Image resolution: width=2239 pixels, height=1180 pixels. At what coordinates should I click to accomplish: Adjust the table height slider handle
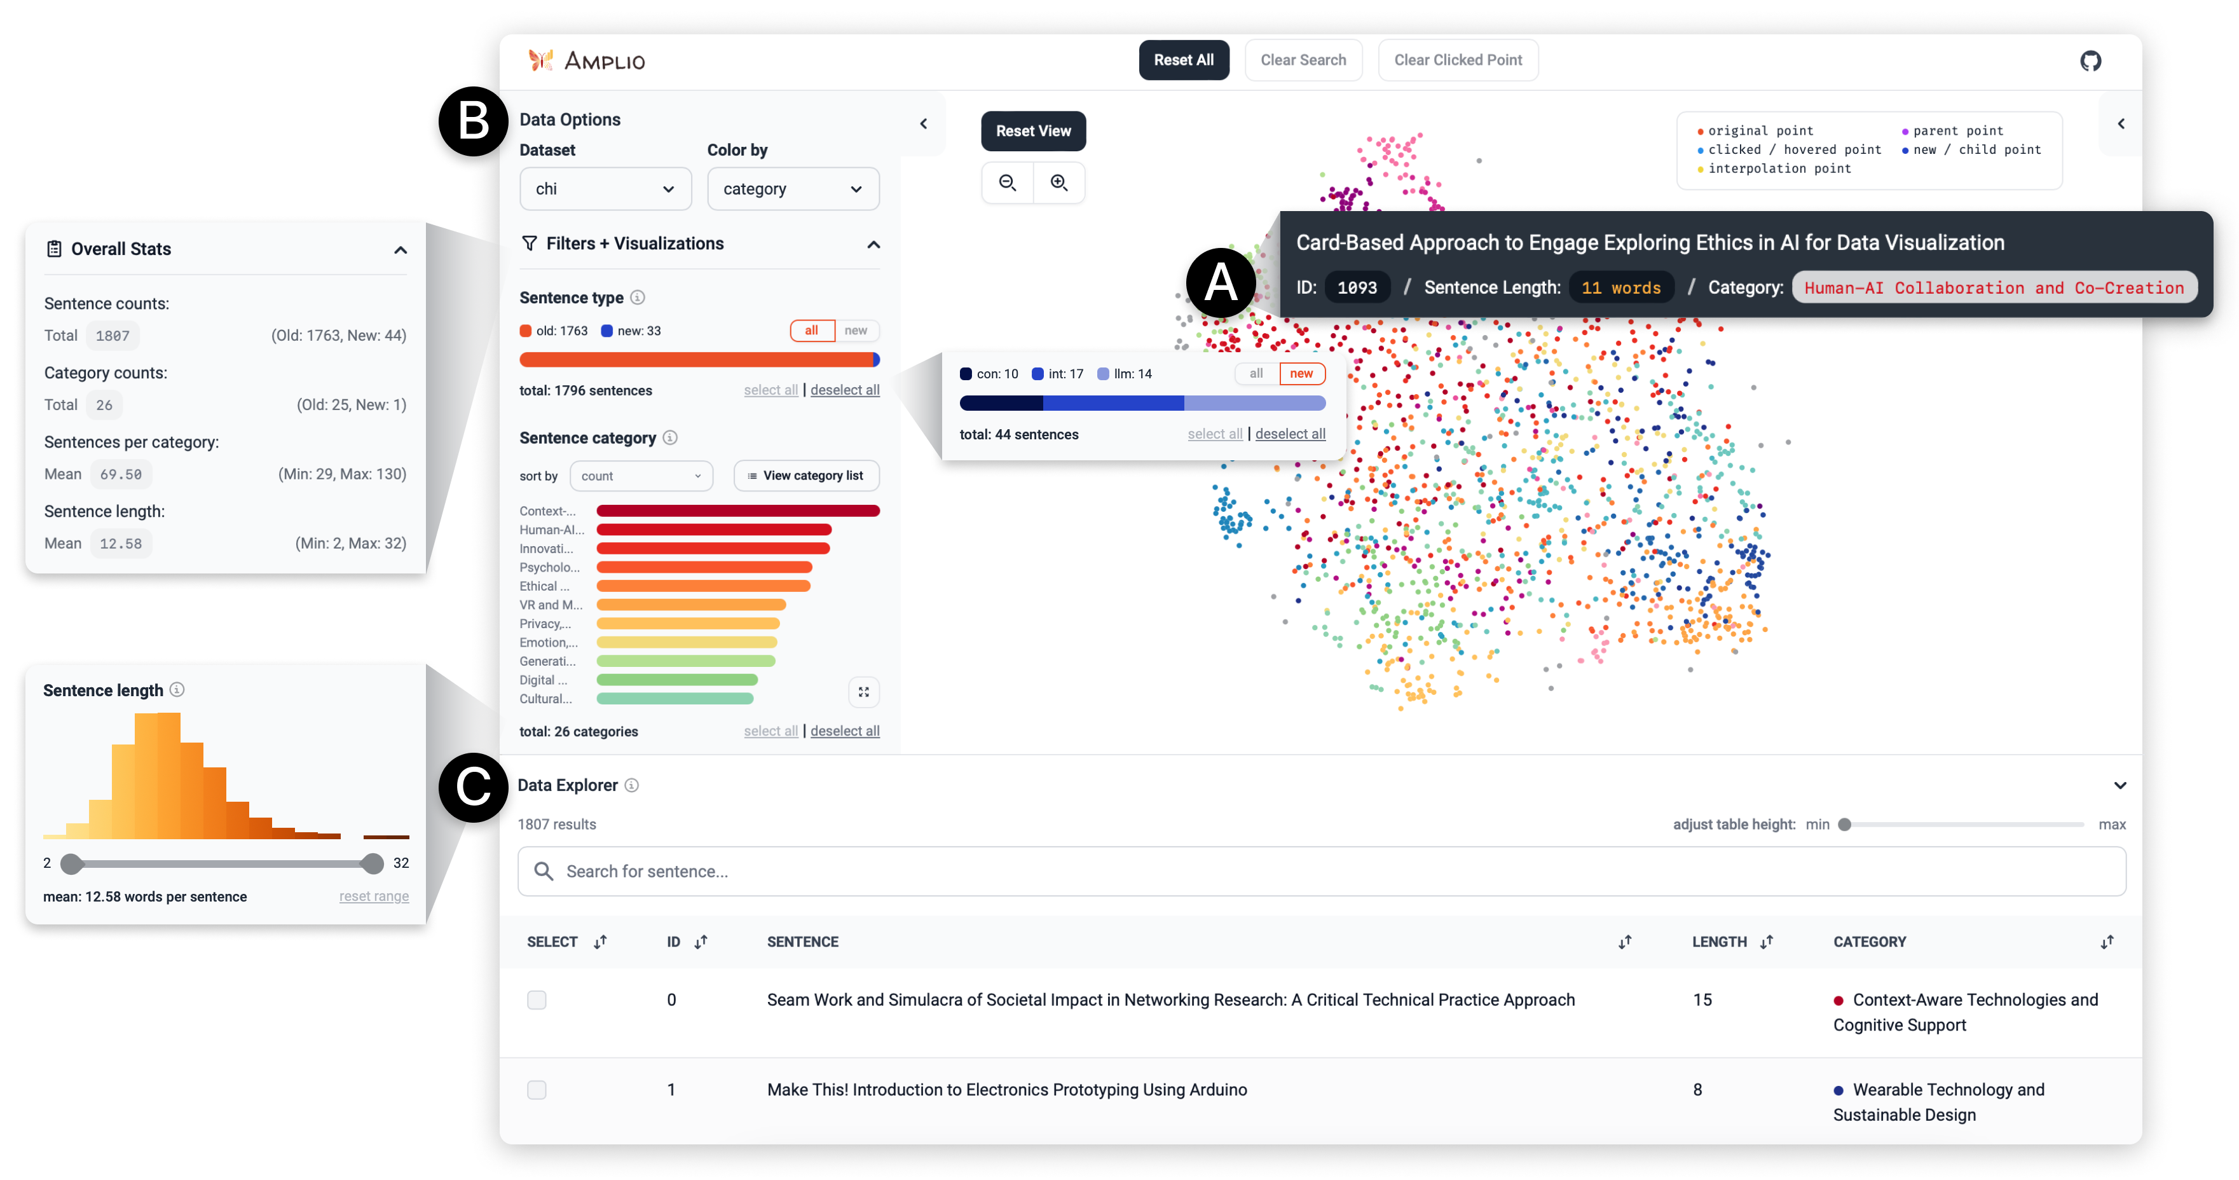click(1844, 825)
